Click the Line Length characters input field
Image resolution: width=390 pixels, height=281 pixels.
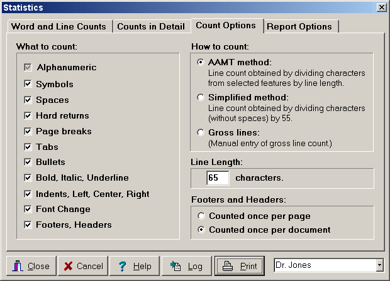click(x=218, y=178)
